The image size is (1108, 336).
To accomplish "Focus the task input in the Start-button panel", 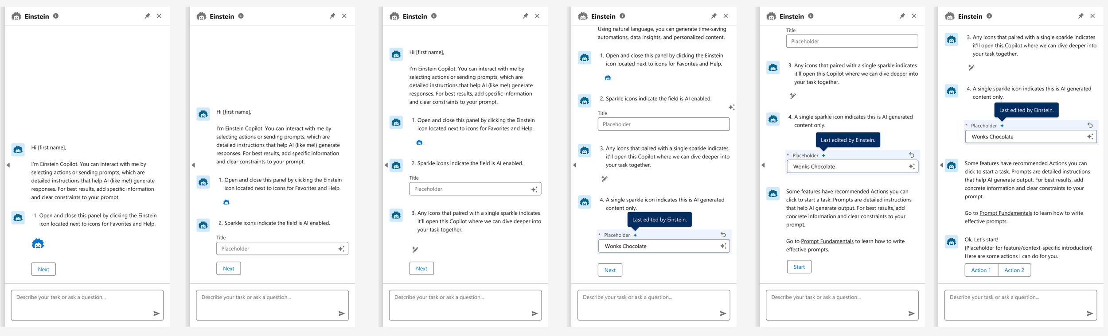I will [x=842, y=305].
